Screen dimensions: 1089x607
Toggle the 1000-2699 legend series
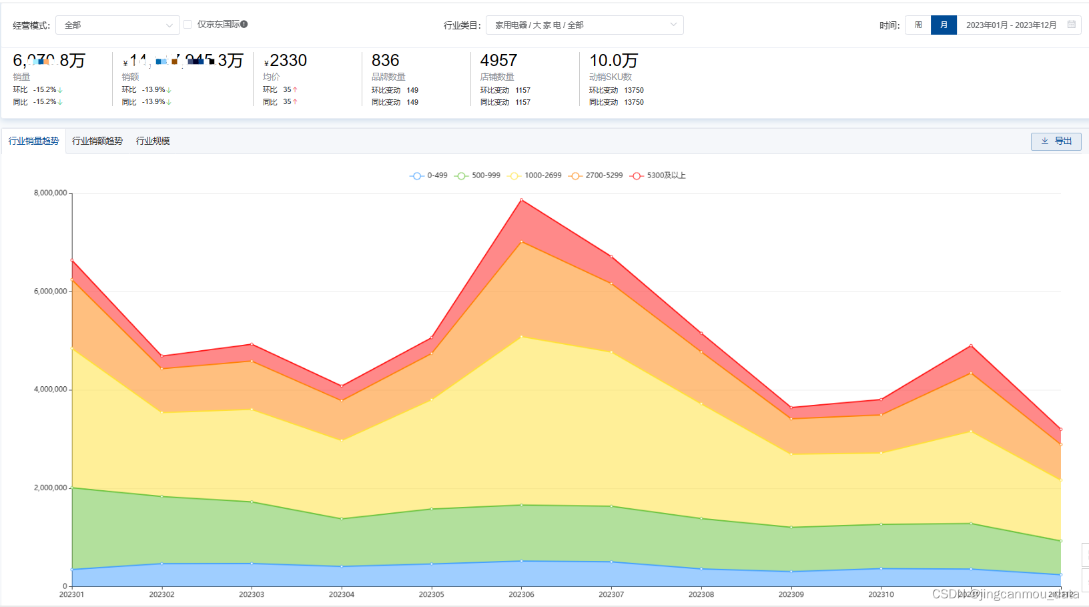[x=535, y=175]
